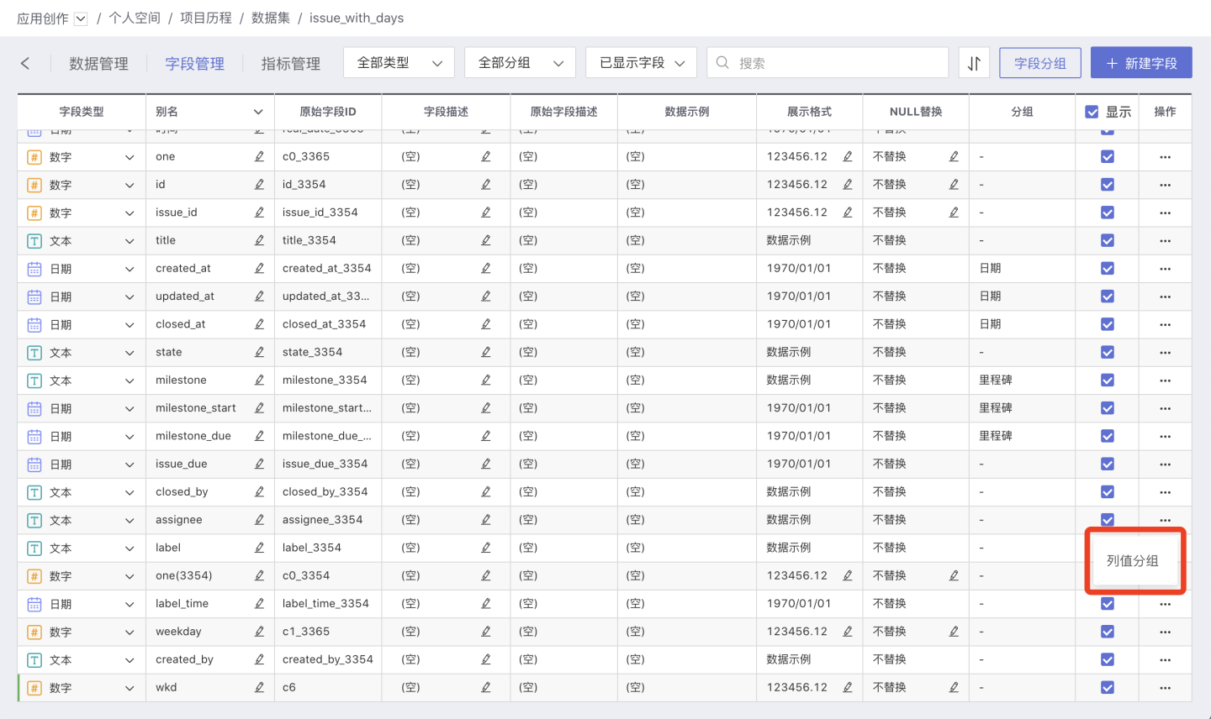Open more actions for created_at row

1165,269
